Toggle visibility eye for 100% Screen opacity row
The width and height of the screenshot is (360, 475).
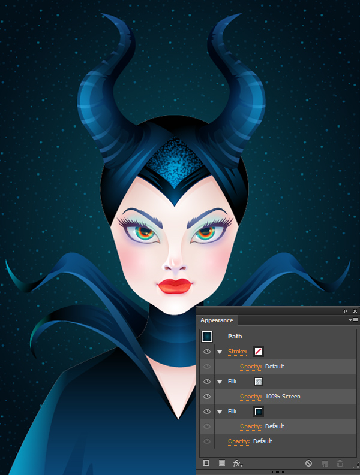[207, 397]
